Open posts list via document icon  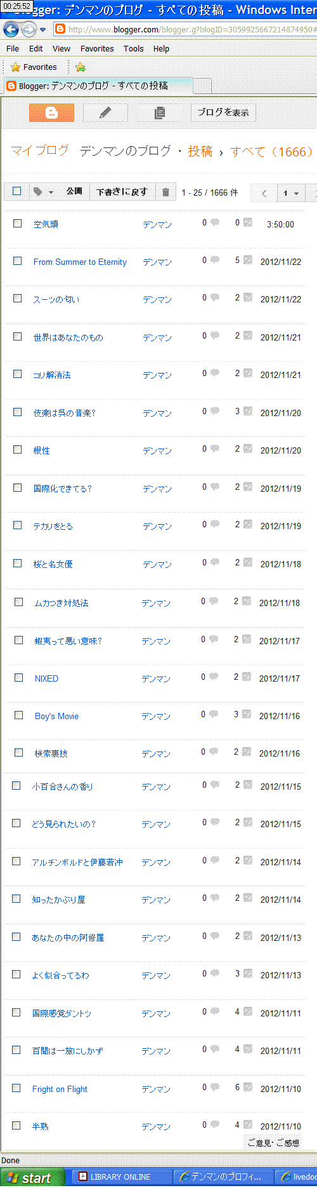click(x=160, y=112)
